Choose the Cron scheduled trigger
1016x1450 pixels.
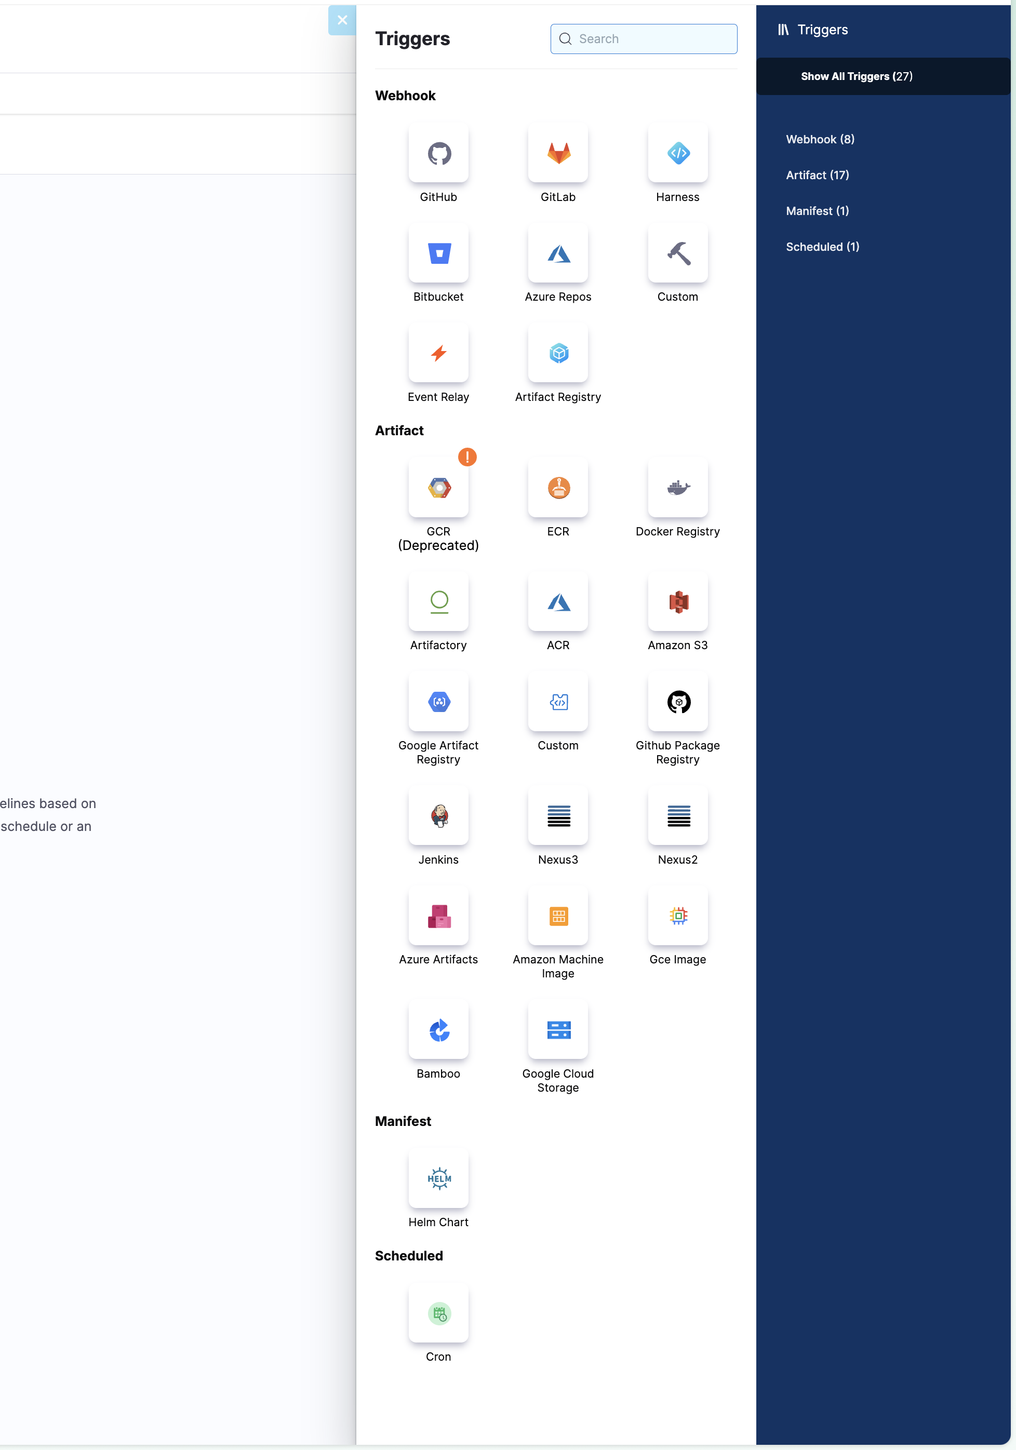[x=438, y=1313]
